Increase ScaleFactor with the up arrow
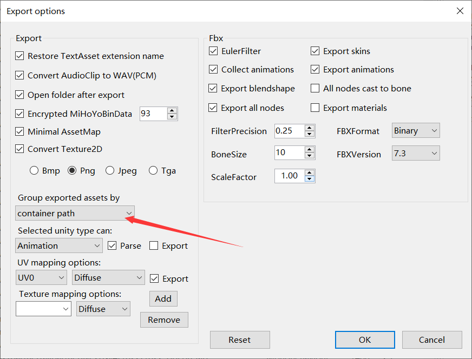The image size is (472, 359). [x=310, y=173]
